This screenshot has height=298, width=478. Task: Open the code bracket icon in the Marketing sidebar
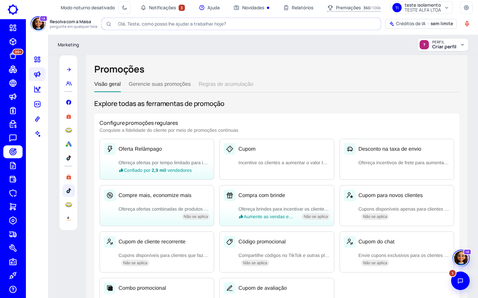(x=37, y=104)
